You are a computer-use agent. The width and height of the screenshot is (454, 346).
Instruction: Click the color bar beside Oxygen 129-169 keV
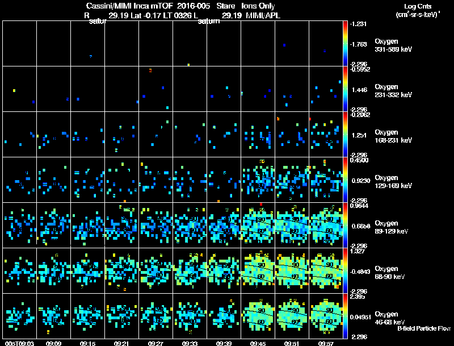345,180
